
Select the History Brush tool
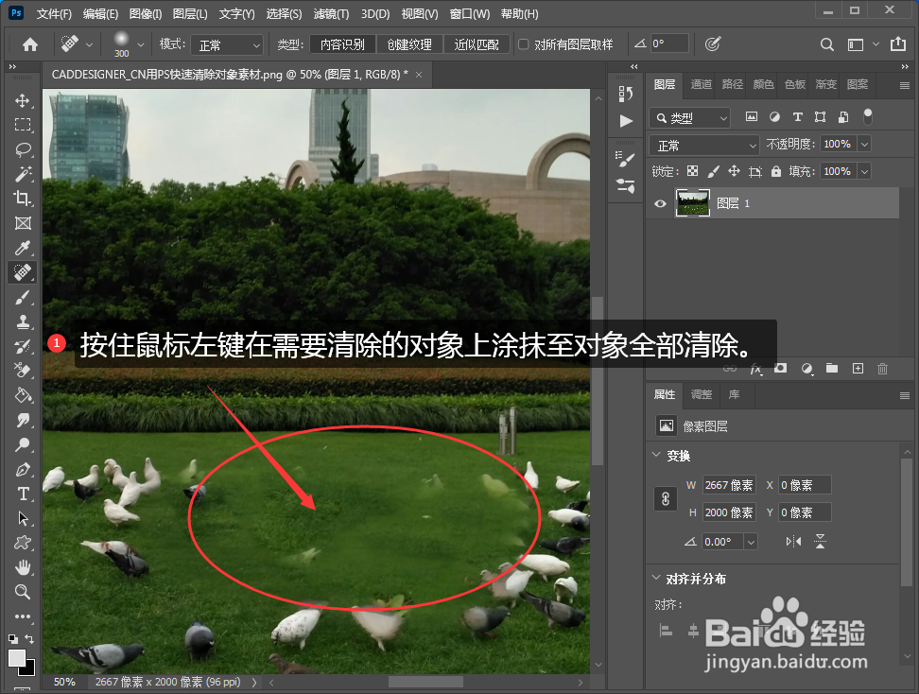tap(23, 346)
